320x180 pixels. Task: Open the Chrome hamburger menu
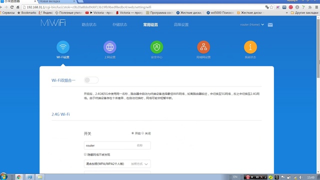[x=316, y=7]
